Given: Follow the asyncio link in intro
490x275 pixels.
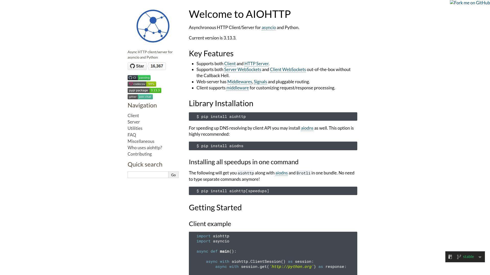Looking at the screenshot, I should [268, 28].
